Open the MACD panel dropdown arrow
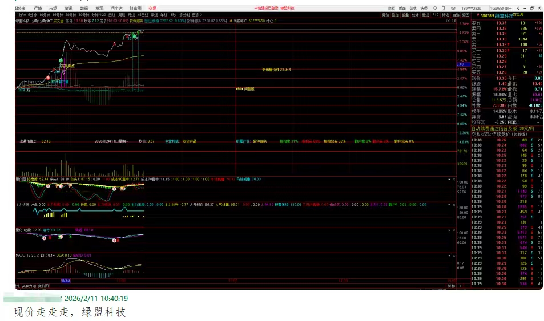The width and height of the screenshot is (544, 321). (x=449, y=255)
